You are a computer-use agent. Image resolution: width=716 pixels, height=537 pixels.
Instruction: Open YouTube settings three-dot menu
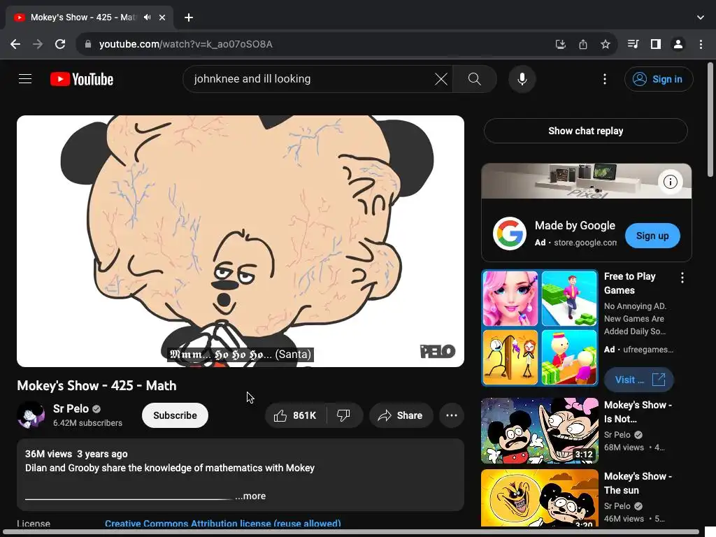click(x=605, y=79)
